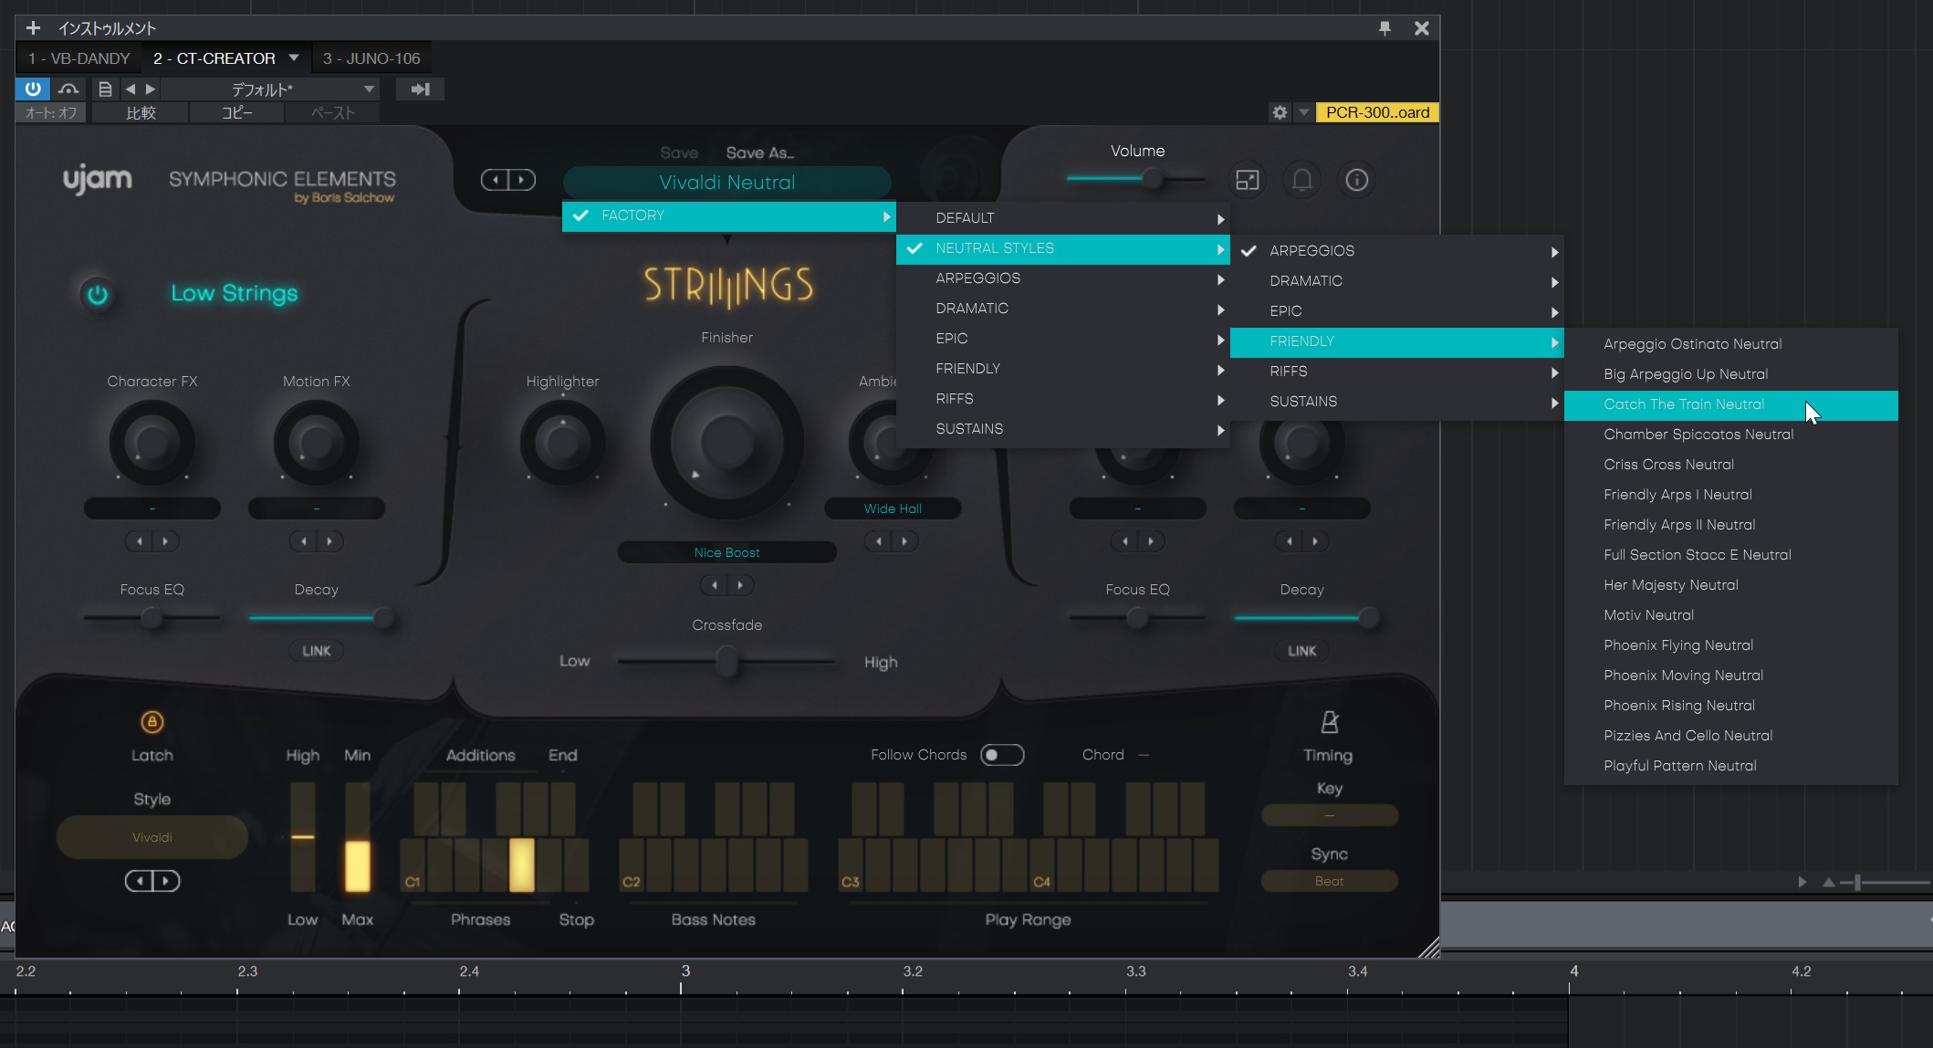1933x1048 pixels.
Task: Toggle the Latch lock icon
Action: 152,722
